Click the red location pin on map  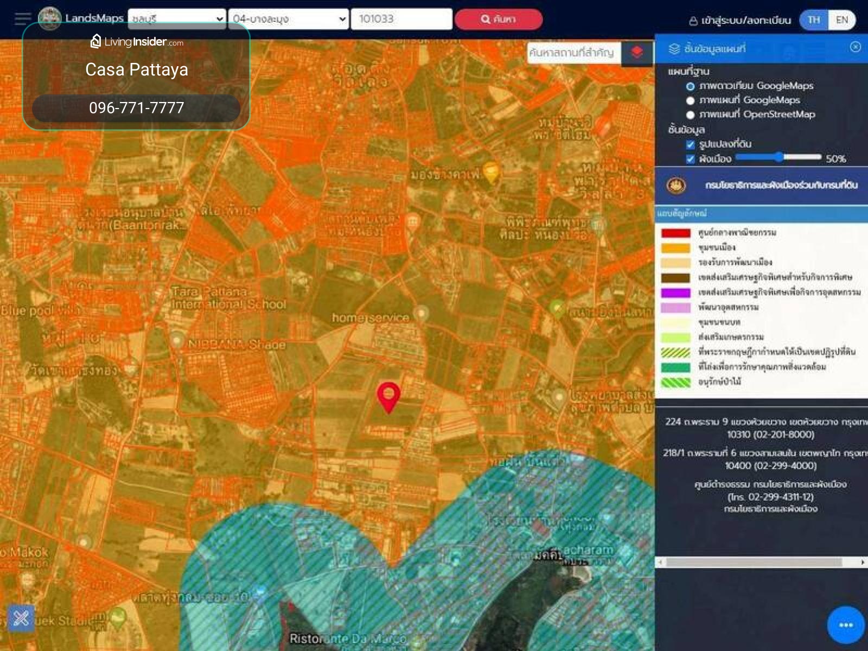click(x=388, y=397)
